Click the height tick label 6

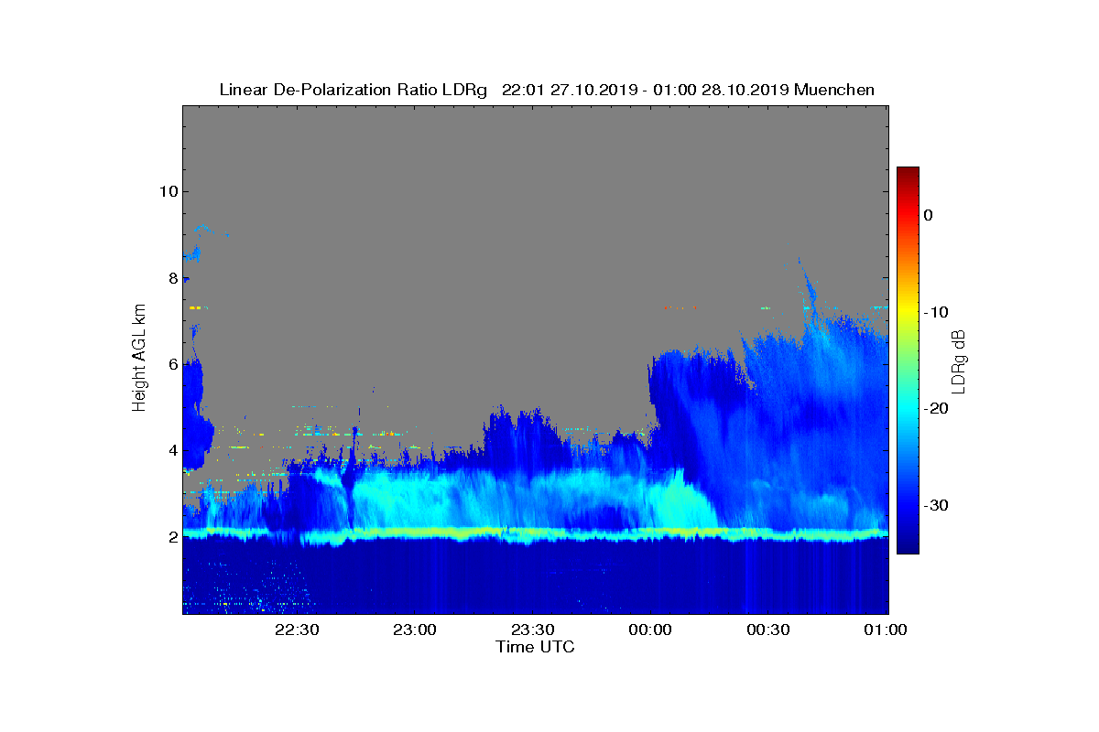click(x=172, y=364)
